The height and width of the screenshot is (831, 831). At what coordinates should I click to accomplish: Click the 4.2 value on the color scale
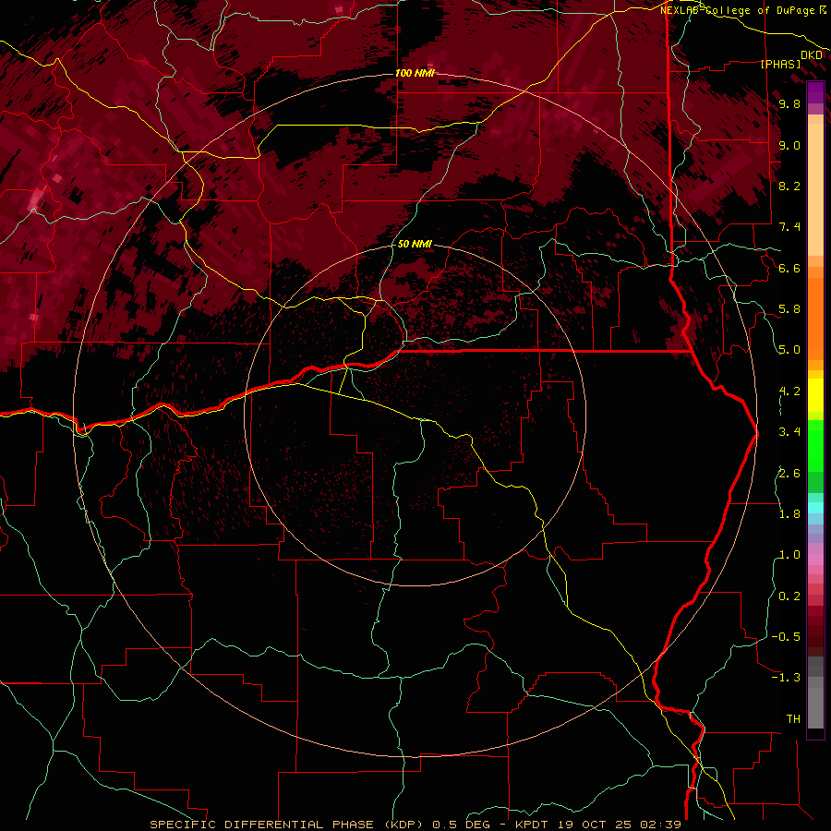tap(789, 391)
